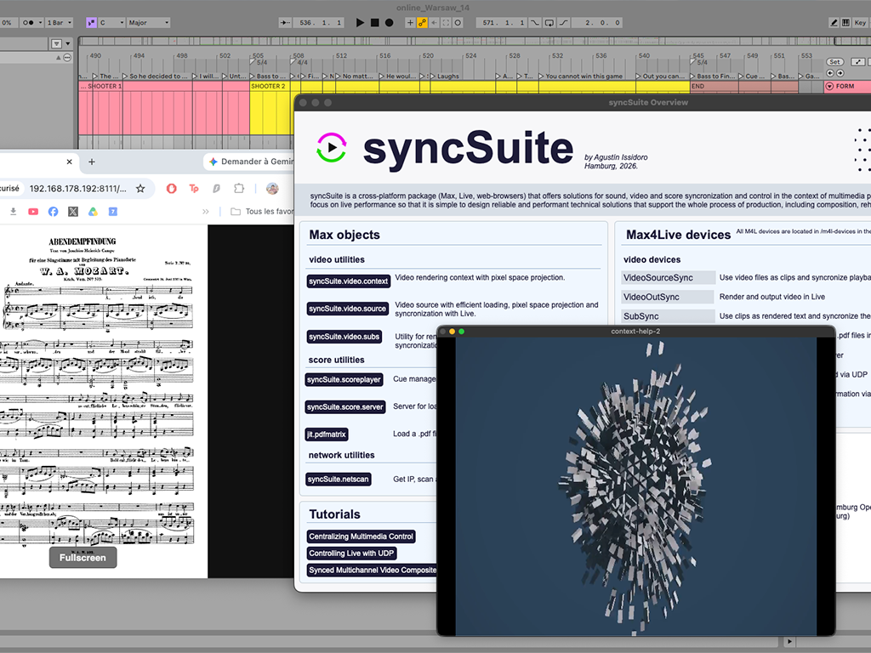Open the root note C dropdown
The width and height of the screenshot is (871, 653).
pyautogui.click(x=111, y=23)
